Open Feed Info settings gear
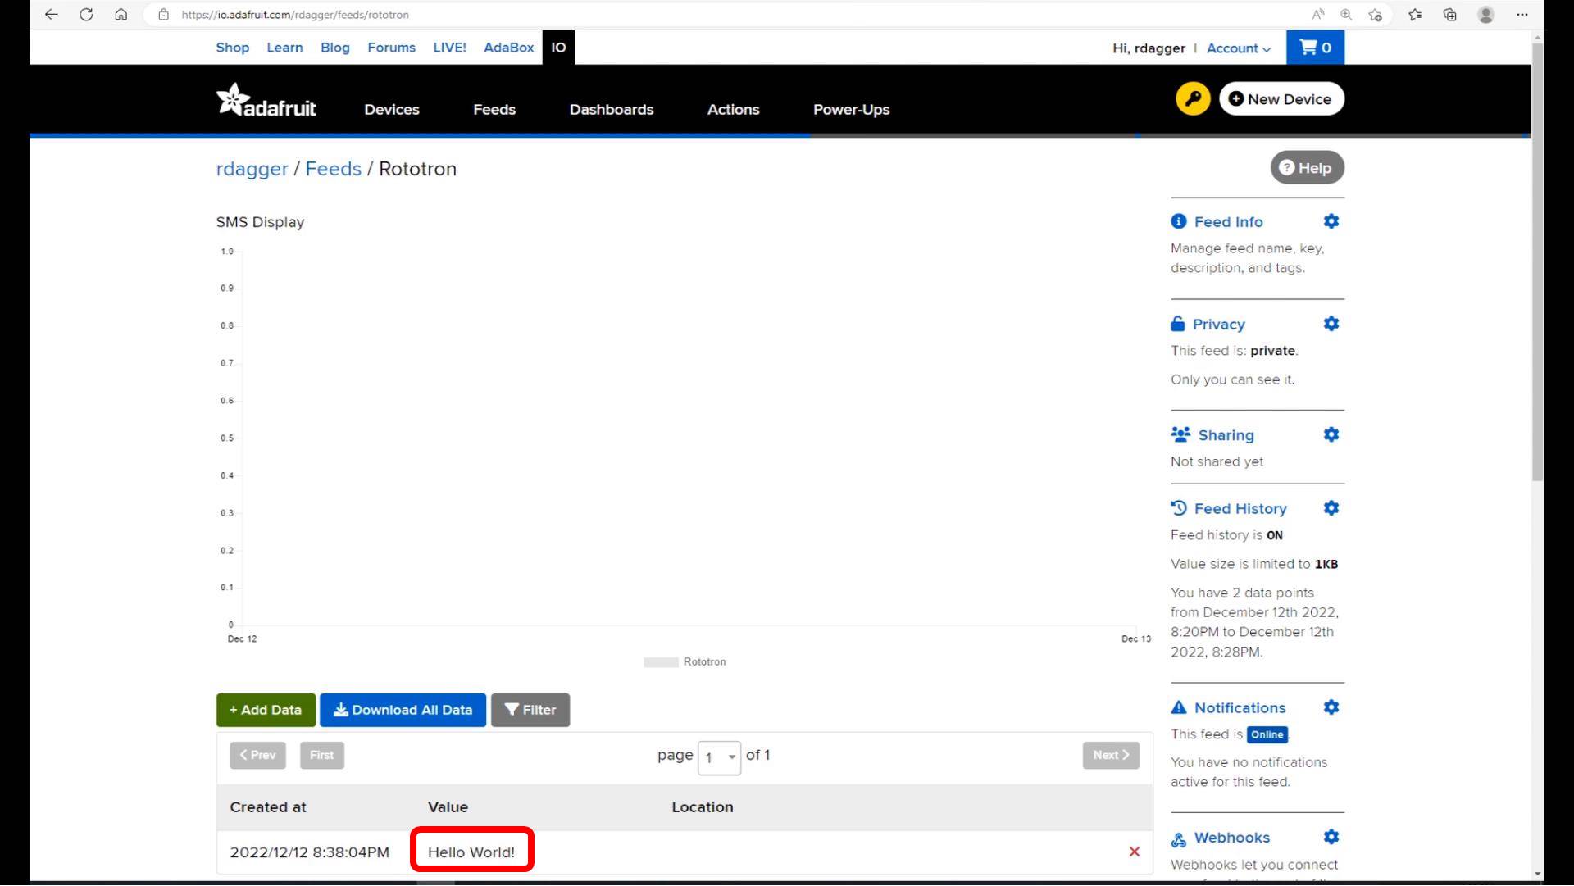 [1331, 221]
